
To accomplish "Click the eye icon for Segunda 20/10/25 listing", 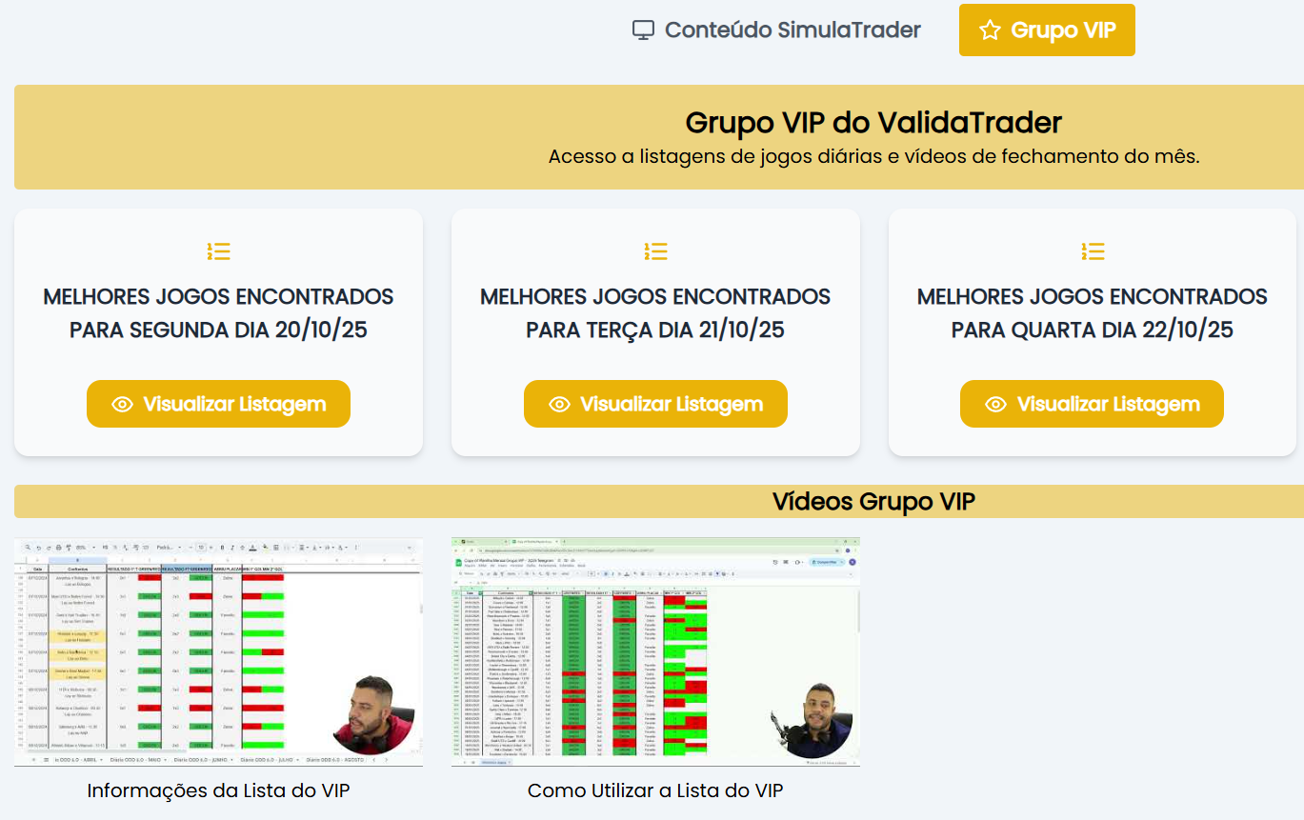I will [x=122, y=405].
